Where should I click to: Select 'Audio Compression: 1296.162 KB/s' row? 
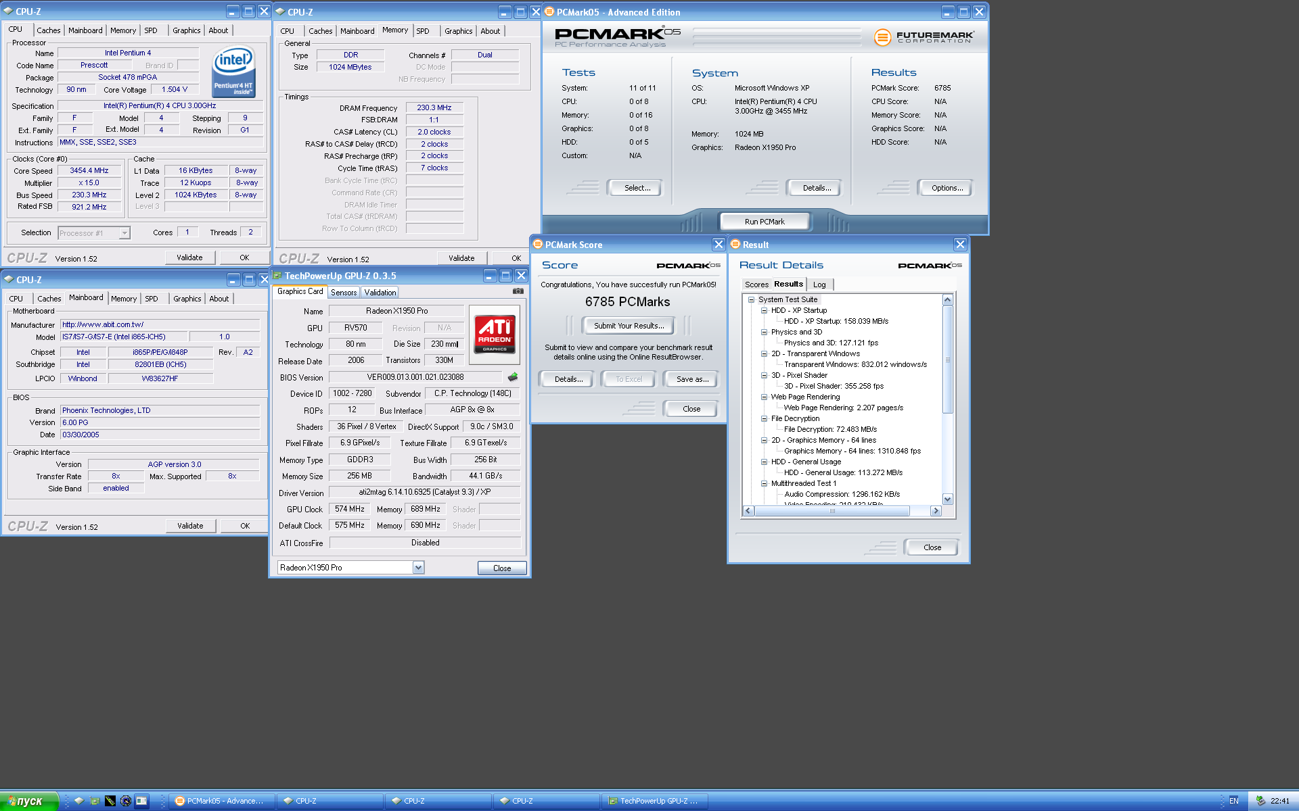click(x=842, y=494)
